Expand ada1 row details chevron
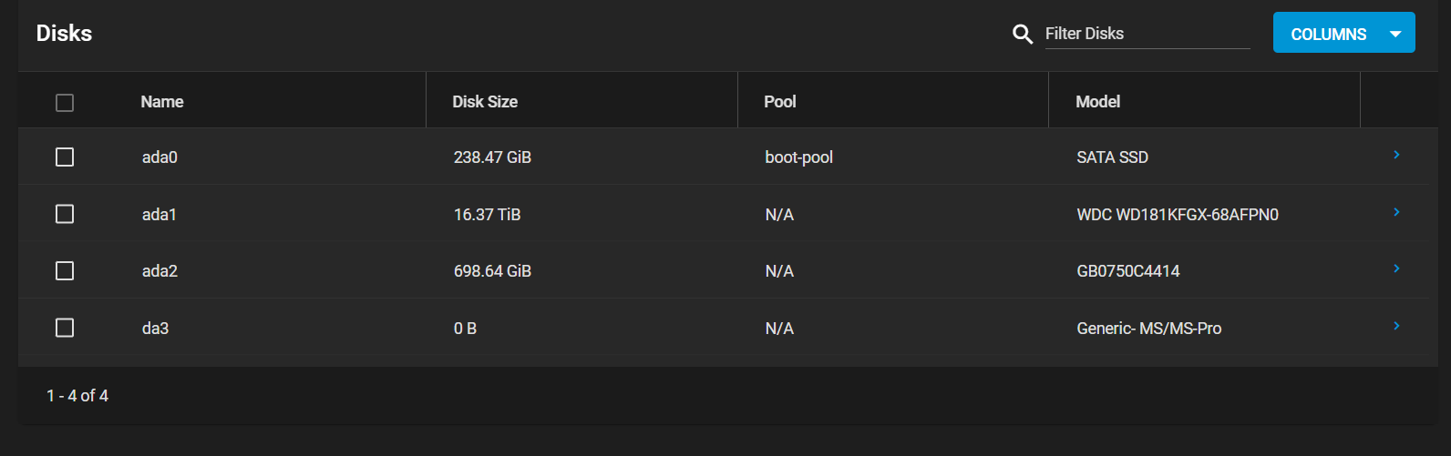The height and width of the screenshot is (456, 1451). 1396,212
